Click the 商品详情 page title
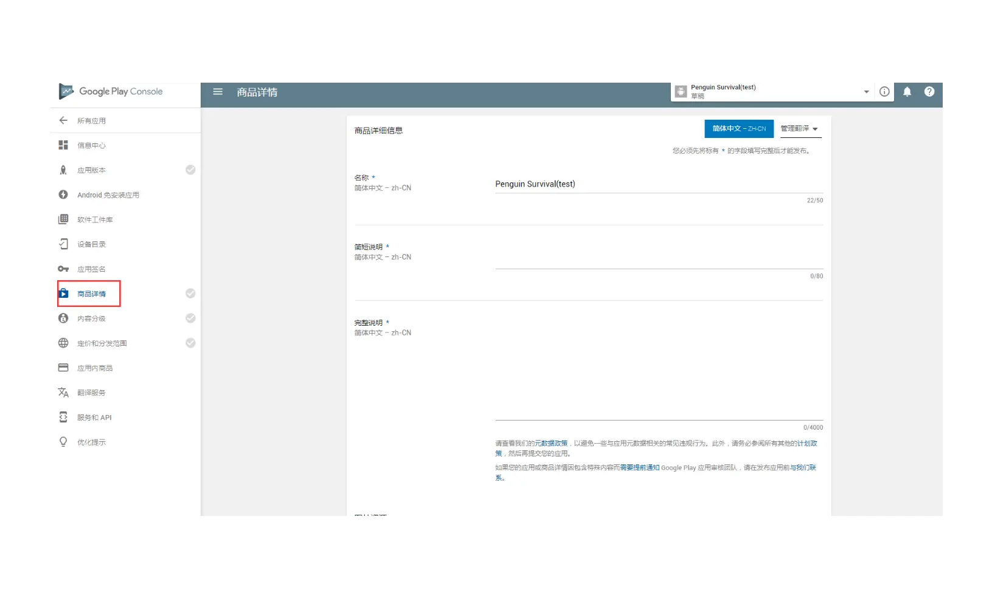 click(x=257, y=92)
